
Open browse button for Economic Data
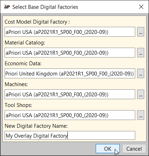(141, 73)
